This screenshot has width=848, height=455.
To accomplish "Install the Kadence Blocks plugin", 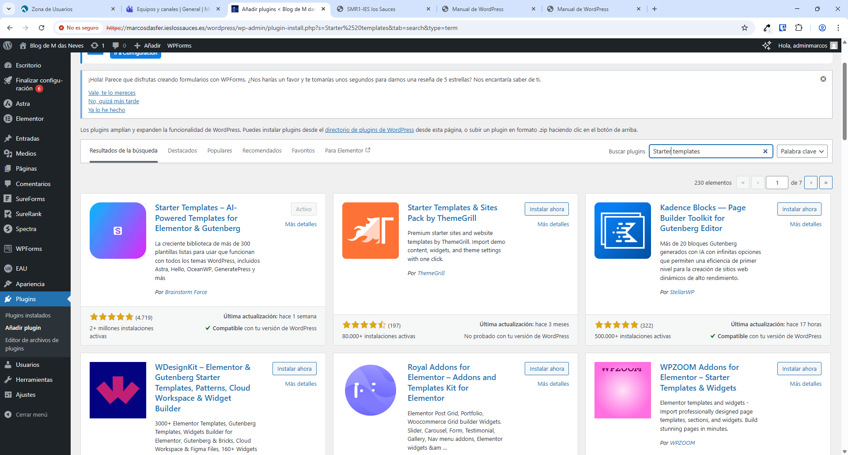I will tap(799, 209).
